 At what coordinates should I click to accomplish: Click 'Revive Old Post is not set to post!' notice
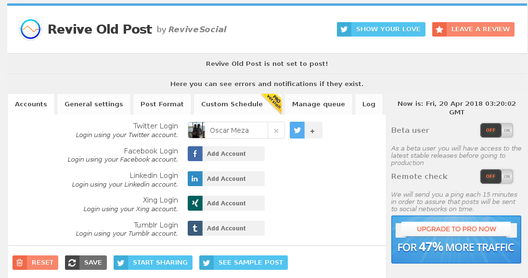point(267,64)
